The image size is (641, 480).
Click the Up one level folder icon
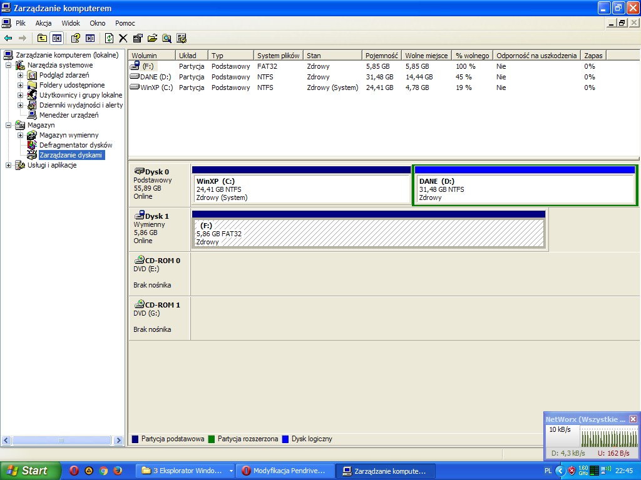(42, 38)
